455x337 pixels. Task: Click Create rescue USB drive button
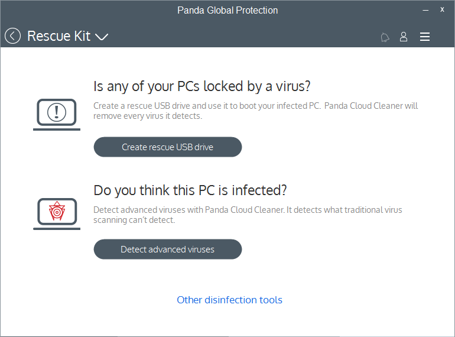(x=168, y=147)
